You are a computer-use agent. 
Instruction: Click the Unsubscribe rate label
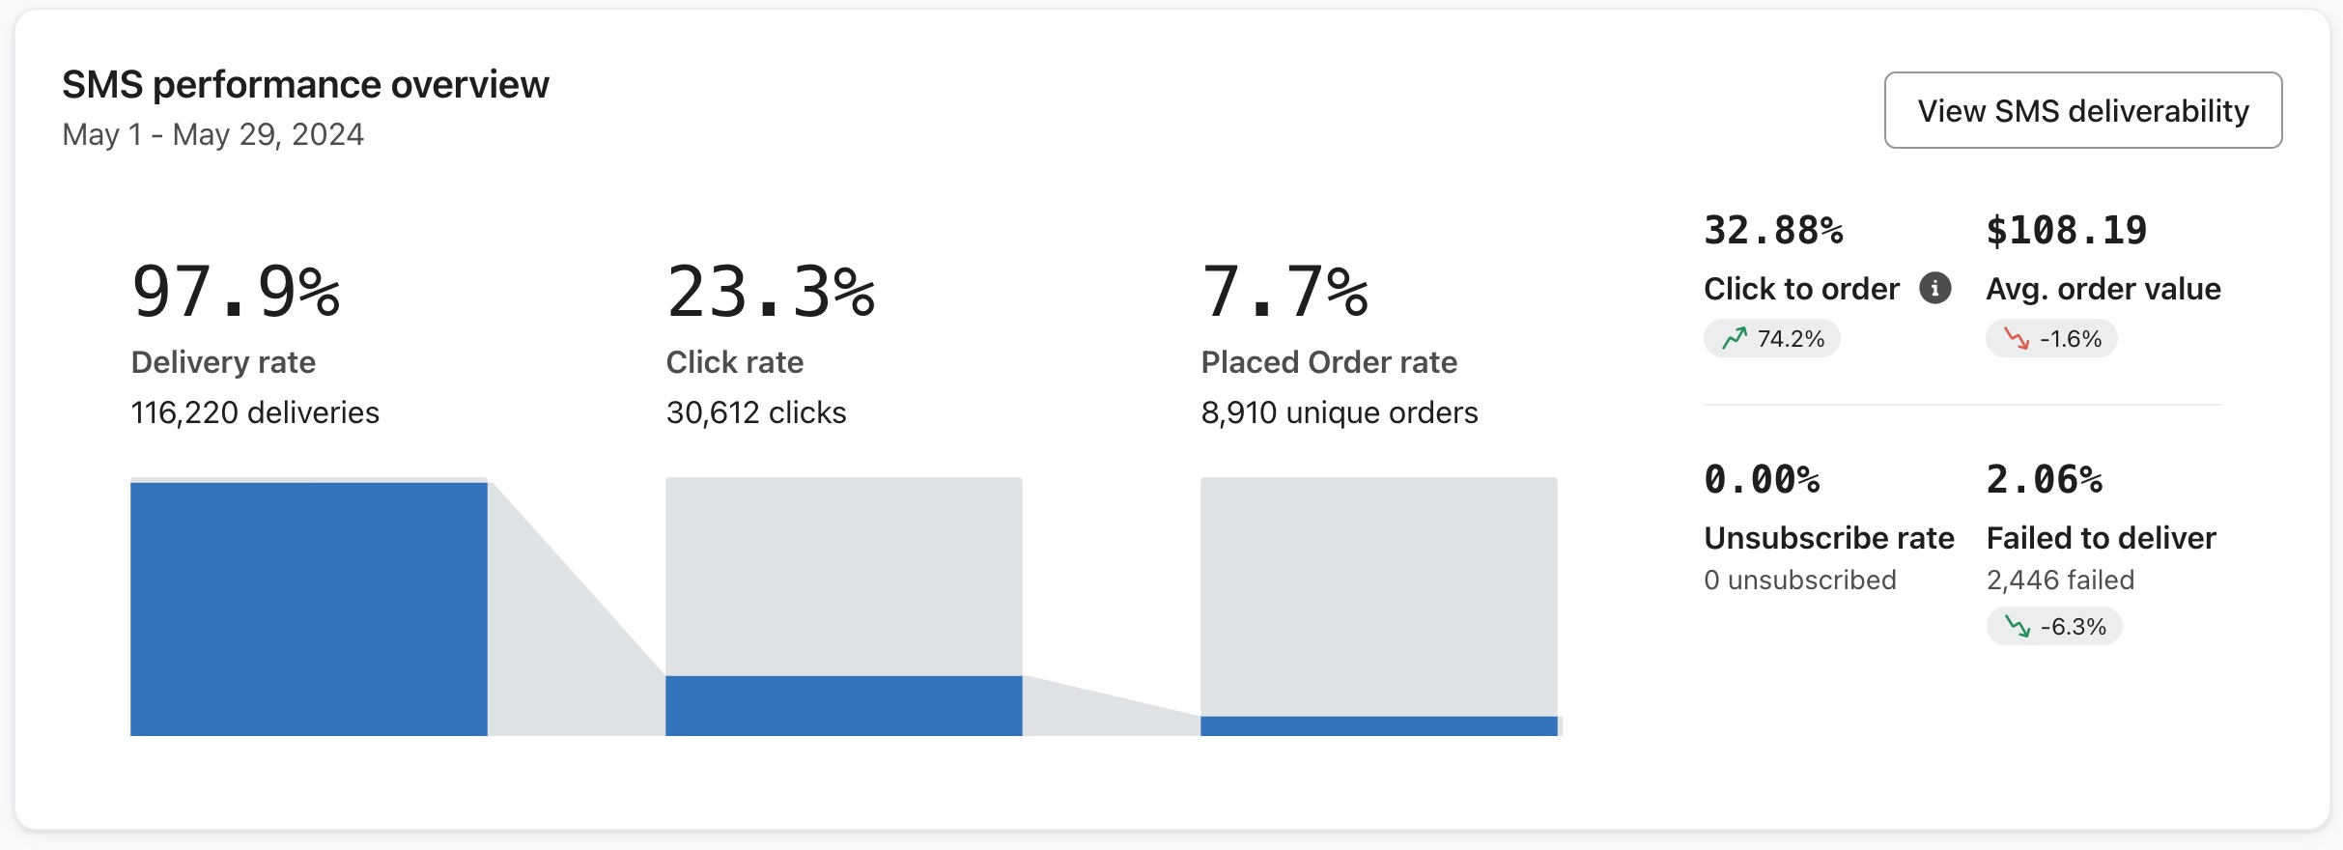(1828, 537)
